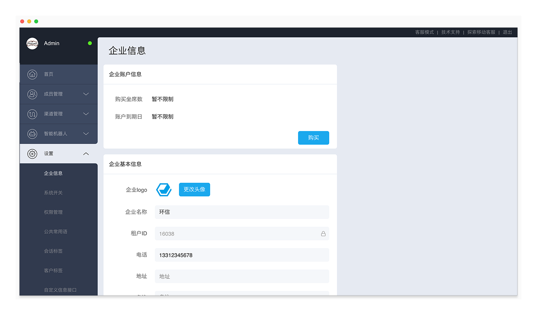
Task: Click the home icon in sidebar
Action: [x=32, y=74]
